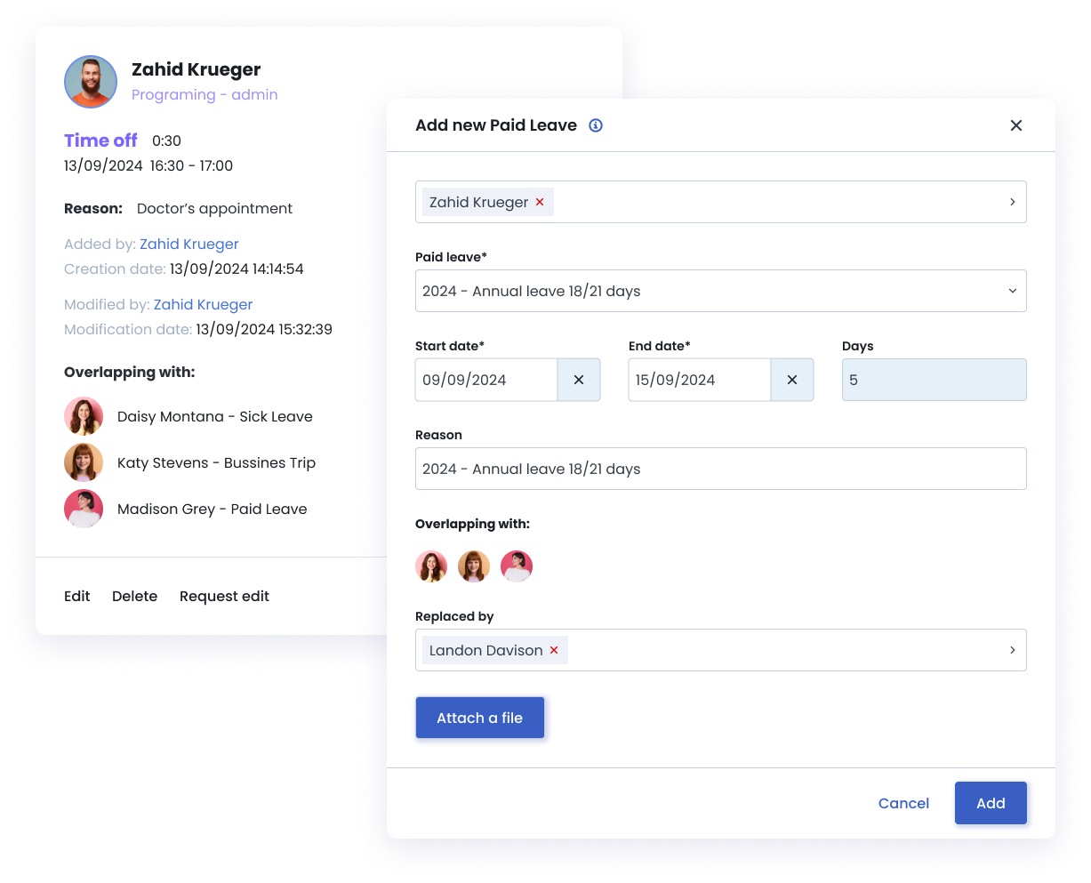
Task: Remove Zahid Krueger tag with red X
Action: 540,203
